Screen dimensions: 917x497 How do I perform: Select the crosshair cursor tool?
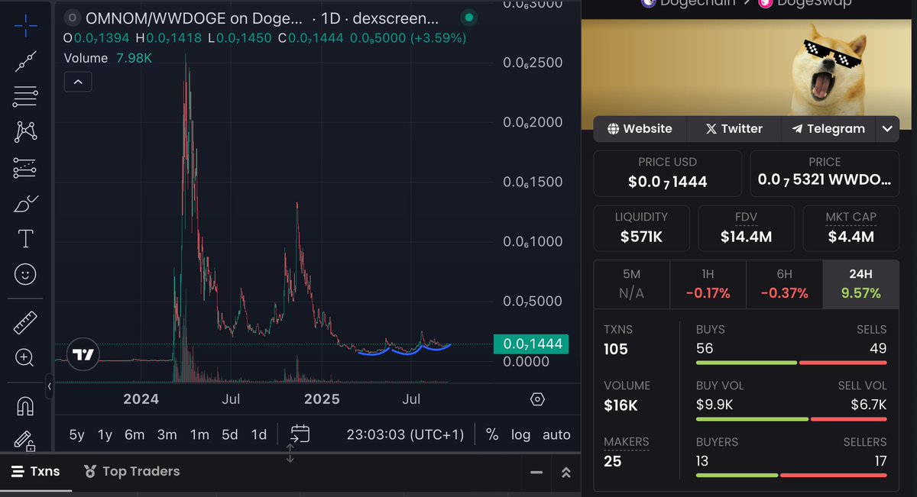(x=24, y=25)
